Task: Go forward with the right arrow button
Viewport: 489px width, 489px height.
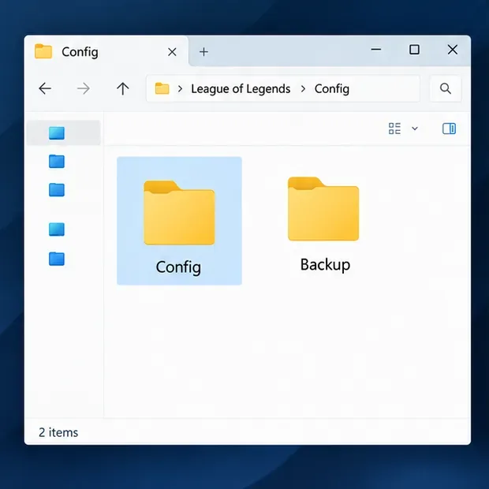Action: [x=84, y=89]
